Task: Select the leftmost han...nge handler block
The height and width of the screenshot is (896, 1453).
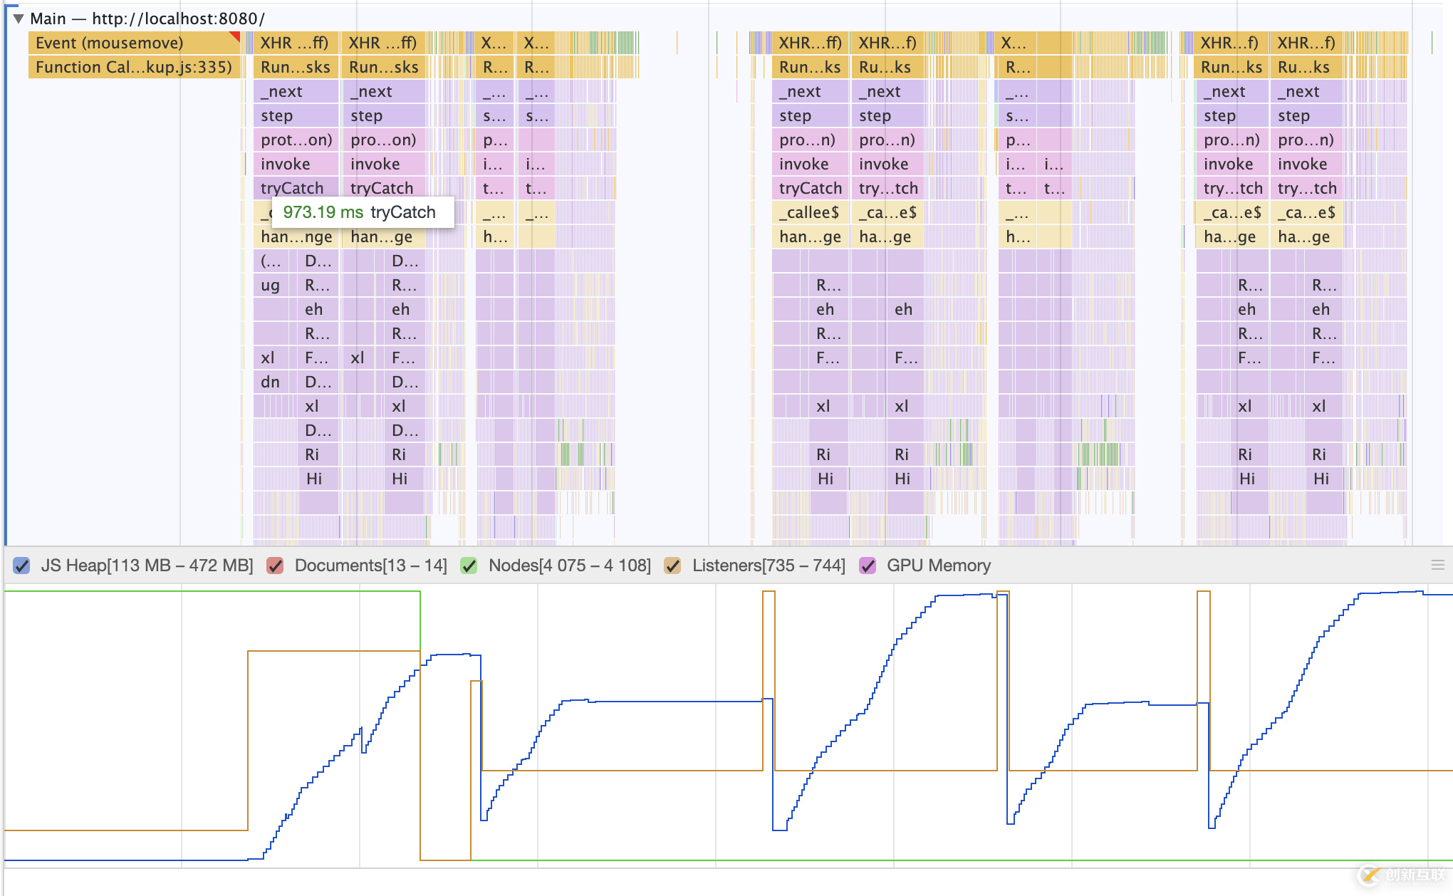Action: pos(296,236)
